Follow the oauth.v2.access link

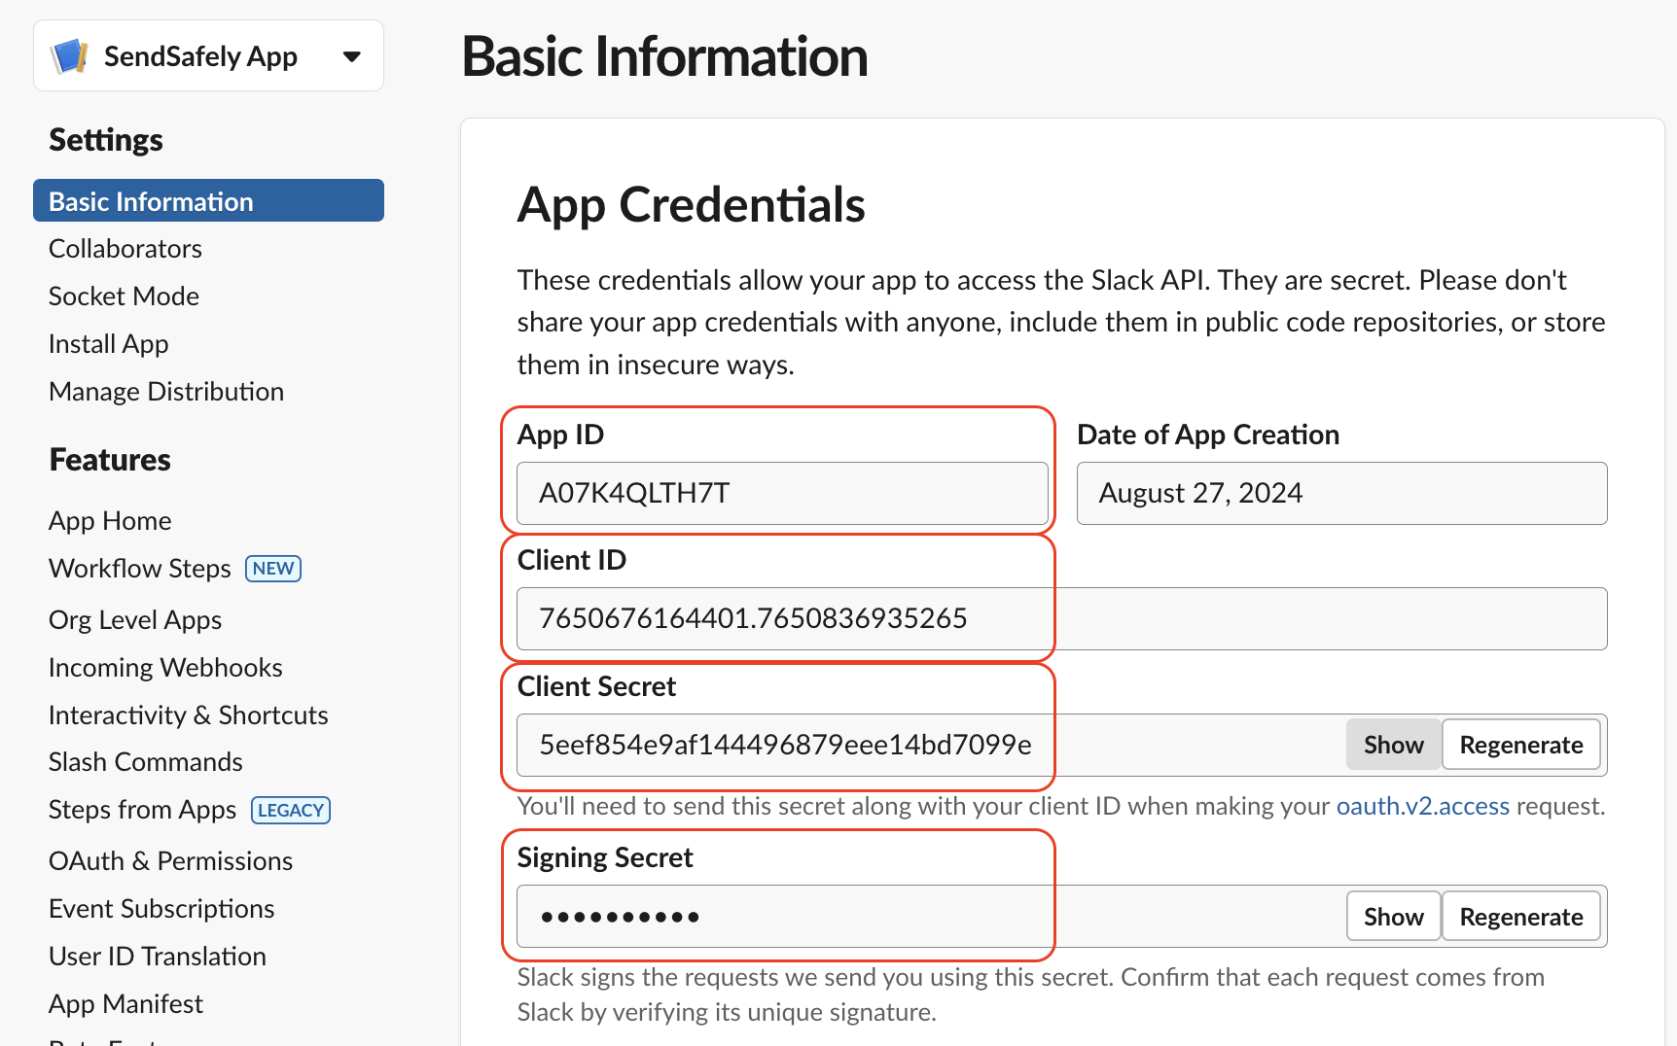(x=1422, y=806)
